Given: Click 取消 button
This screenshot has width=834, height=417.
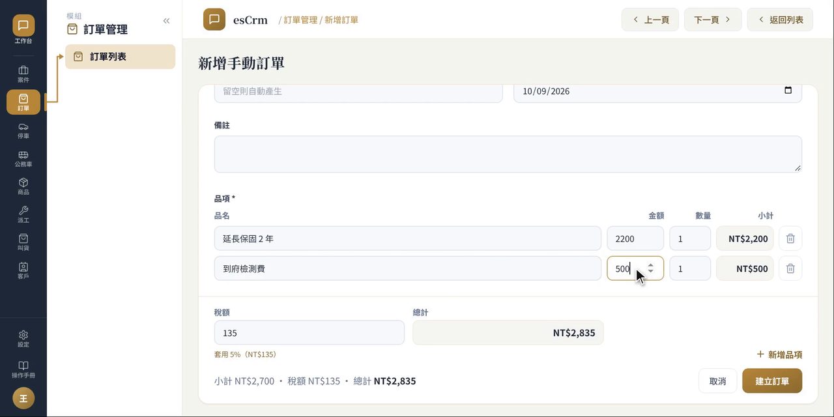Looking at the screenshot, I should 717,381.
